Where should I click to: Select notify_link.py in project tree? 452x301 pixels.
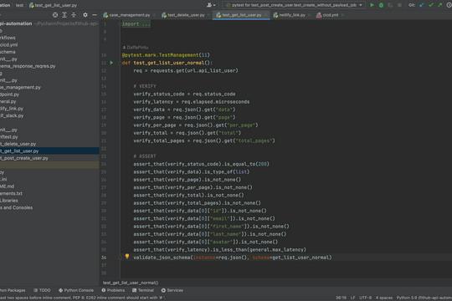(12, 109)
